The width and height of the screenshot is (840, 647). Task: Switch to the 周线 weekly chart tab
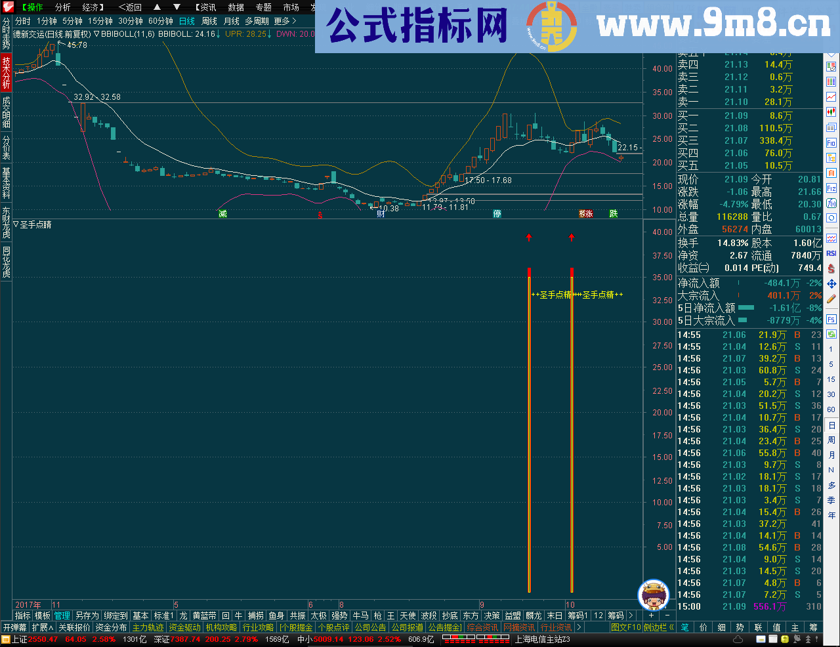(208, 20)
